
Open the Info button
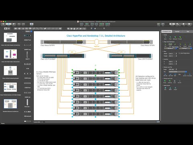pos(184,24)
